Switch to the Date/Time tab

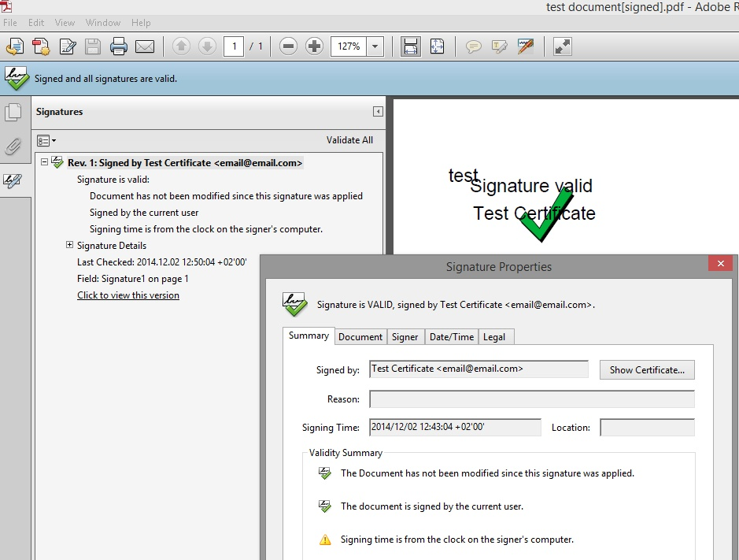[x=452, y=337]
